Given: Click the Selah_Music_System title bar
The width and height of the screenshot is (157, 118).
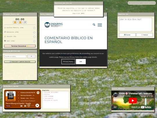Looking at the screenshot, I should 36,86.
